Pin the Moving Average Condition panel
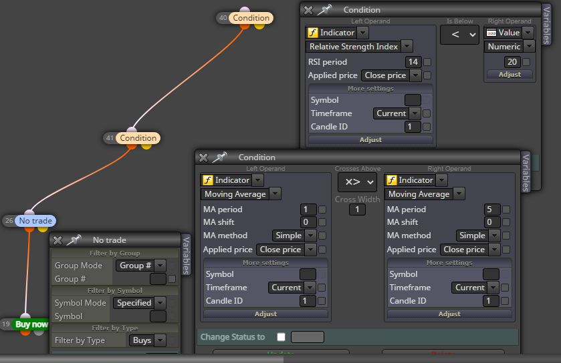 click(x=219, y=157)
